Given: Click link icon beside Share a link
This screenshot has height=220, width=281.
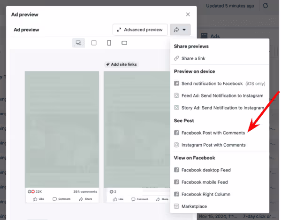Looking at the screenshot, I should click(x=176, y=58).
